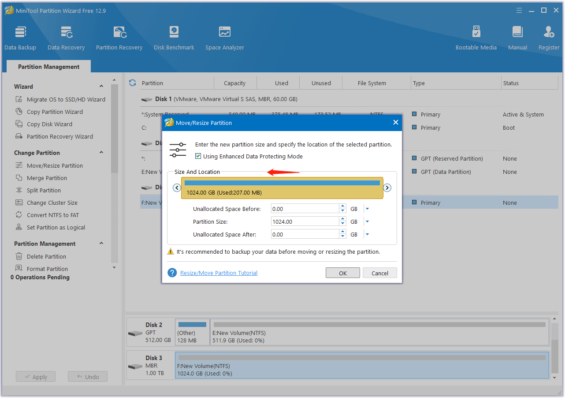Viewport: 565px width, 398px height.
Task: Create Bootable Media
Action: [476, 38]
